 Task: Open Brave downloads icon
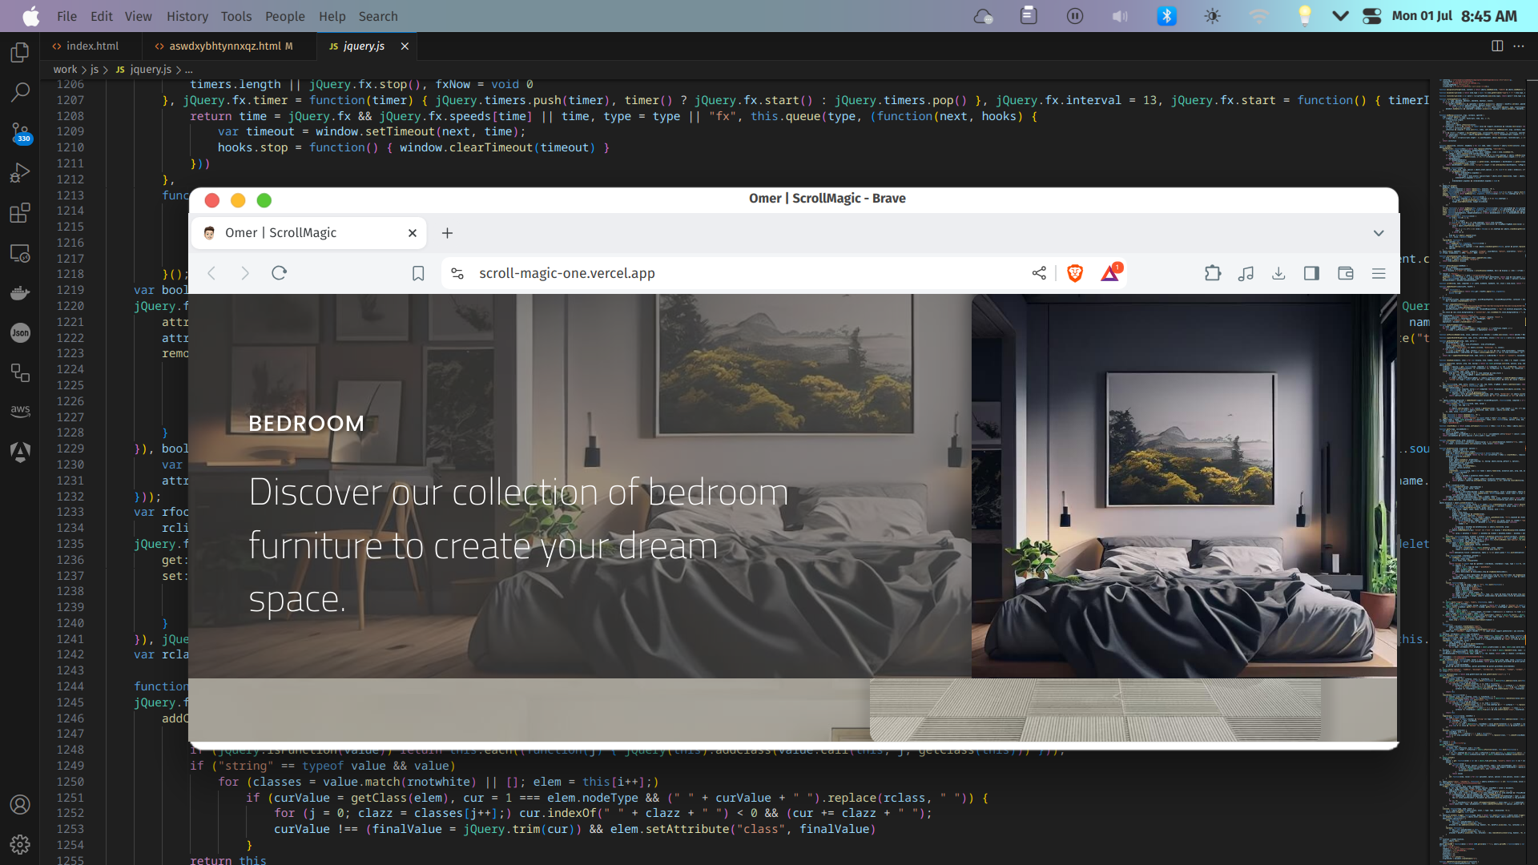pyautogui.click(x=1278, y=274)
